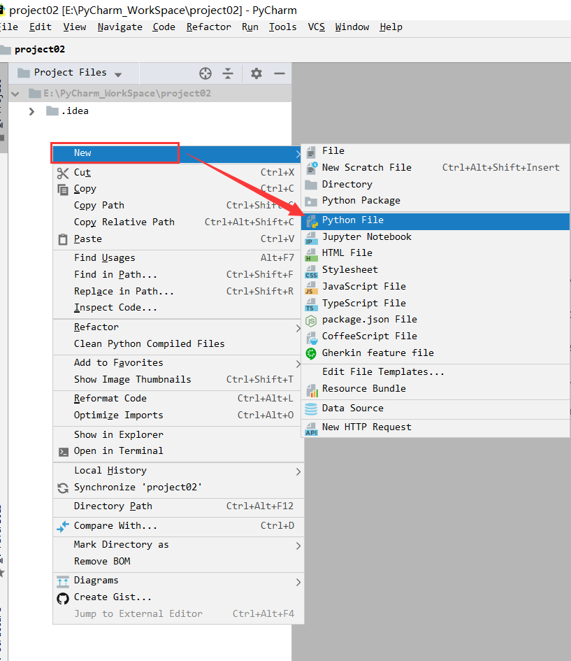The image size is (571, 661).
Task: Click the Collapse All icon in Project panel
Action: coord(228,73)
